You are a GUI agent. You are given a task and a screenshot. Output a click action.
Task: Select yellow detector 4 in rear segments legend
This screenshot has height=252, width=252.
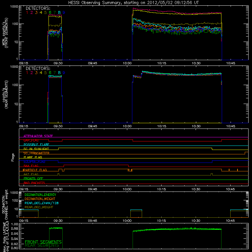click(x=41, y=73)
